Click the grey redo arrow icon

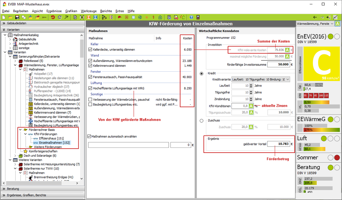(60, 17)
